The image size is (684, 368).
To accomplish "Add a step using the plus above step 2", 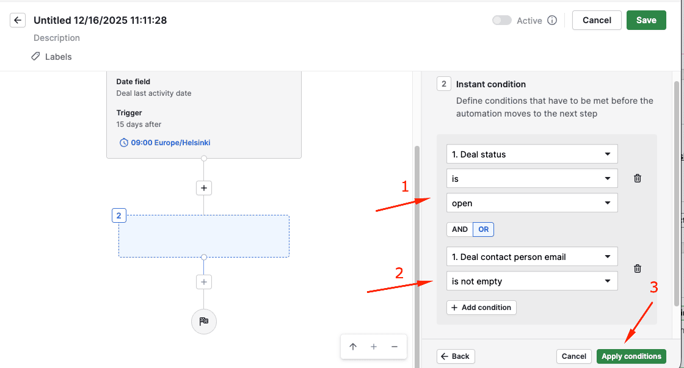I will [204, 188].
